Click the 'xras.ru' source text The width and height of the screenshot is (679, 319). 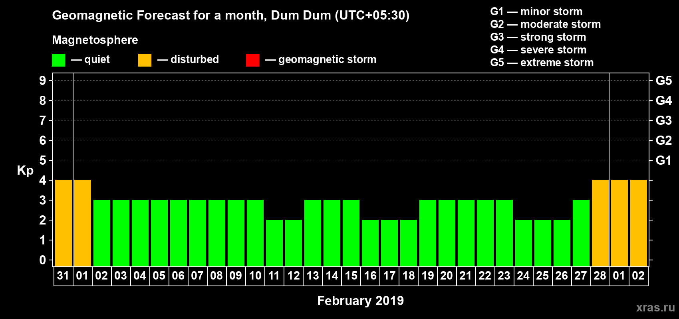pyautogui.click(x=655, y=307)
